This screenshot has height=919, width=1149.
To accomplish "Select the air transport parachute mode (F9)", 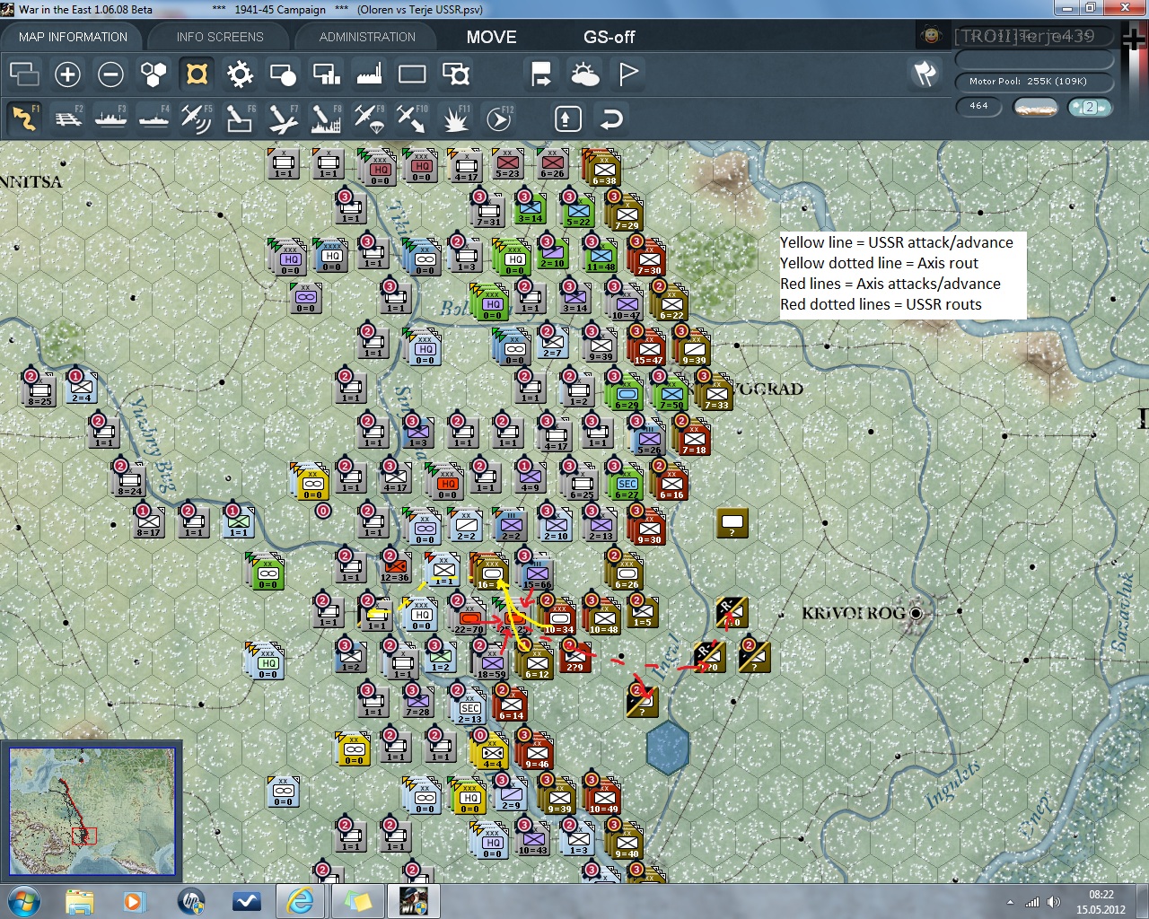I will tap(368, 118).
